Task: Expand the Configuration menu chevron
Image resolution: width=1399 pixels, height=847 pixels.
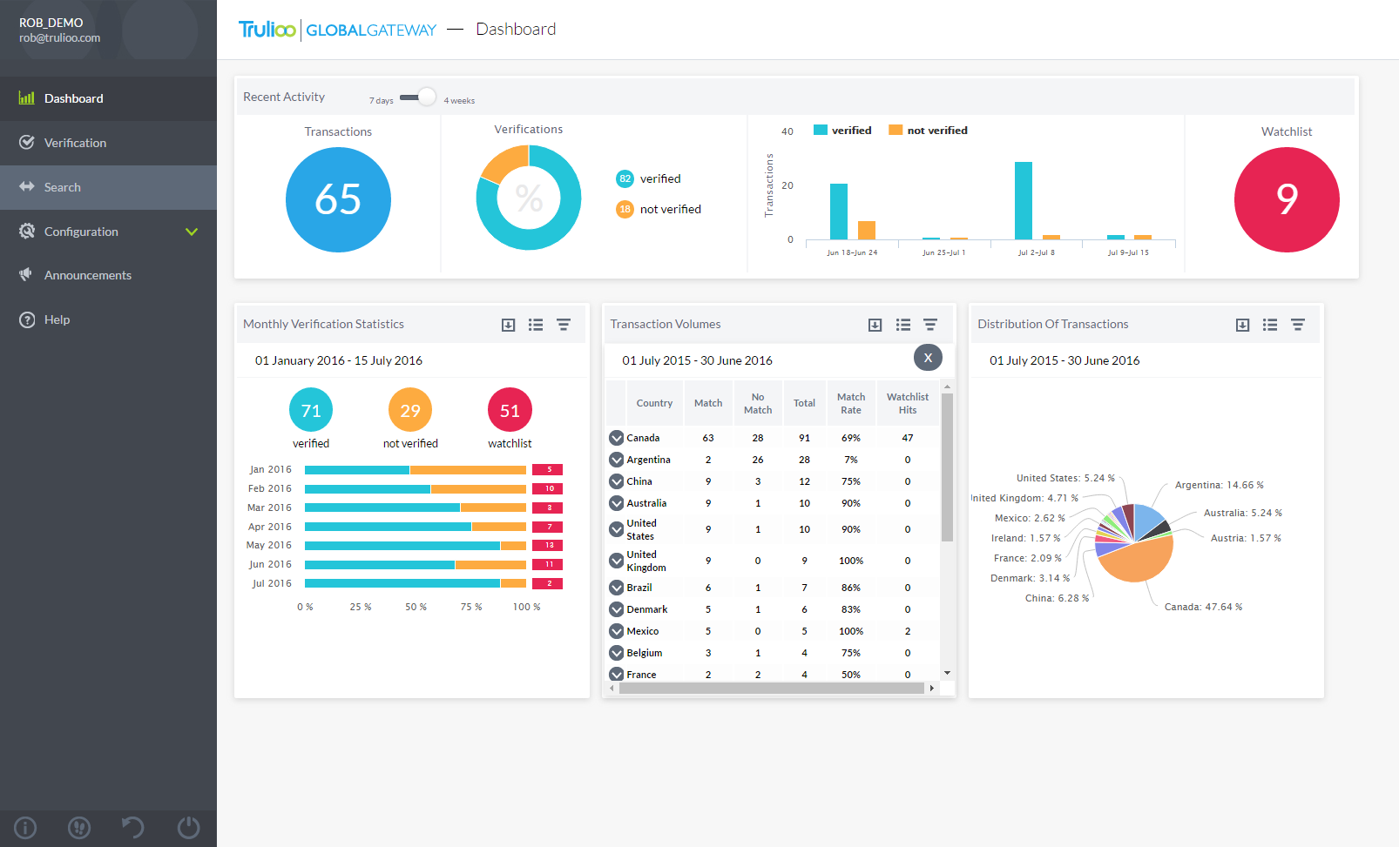Action: coord(192,232)
